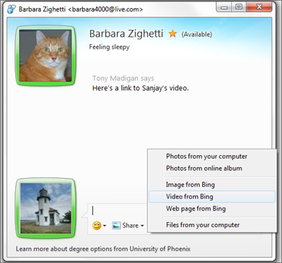Screen dimensions: 282x263
Task: Open the University of Phoenix ad link
Action: click(103, 249)
